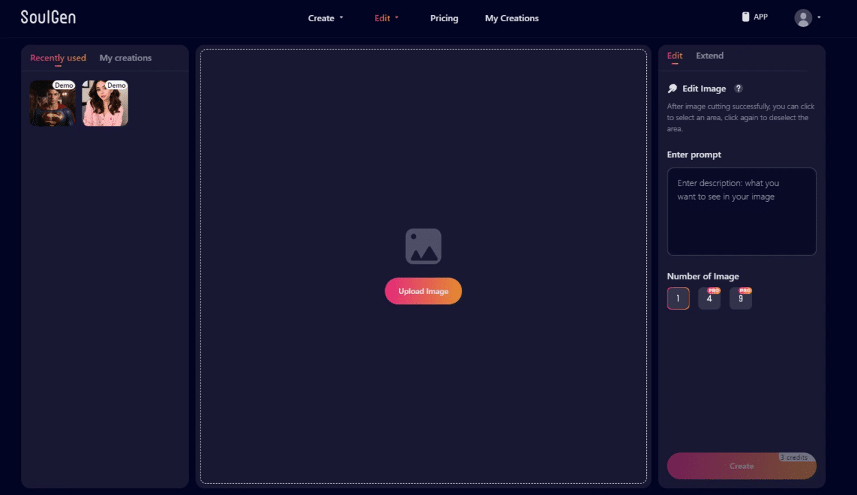
Task: Click the image placeholder icon in canvas
Action: (423, 246)
